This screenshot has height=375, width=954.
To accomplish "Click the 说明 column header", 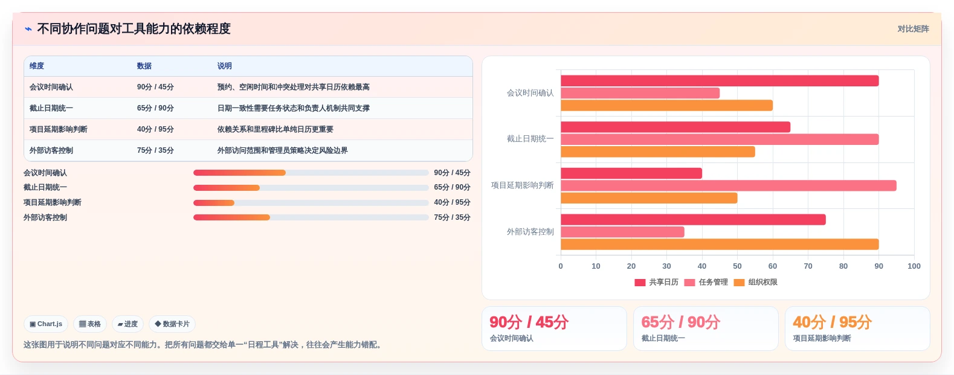I will coord(225,66).
